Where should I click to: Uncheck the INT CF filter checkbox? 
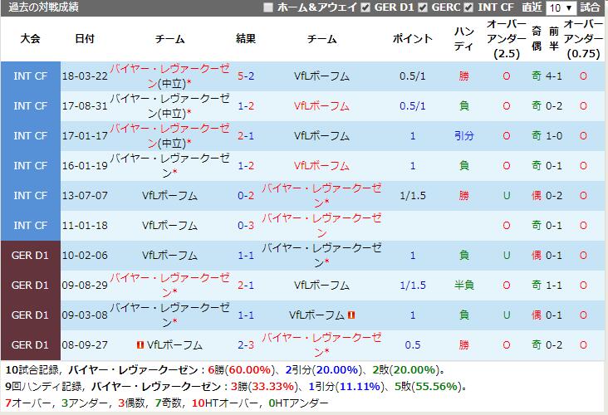click(468, 7)
